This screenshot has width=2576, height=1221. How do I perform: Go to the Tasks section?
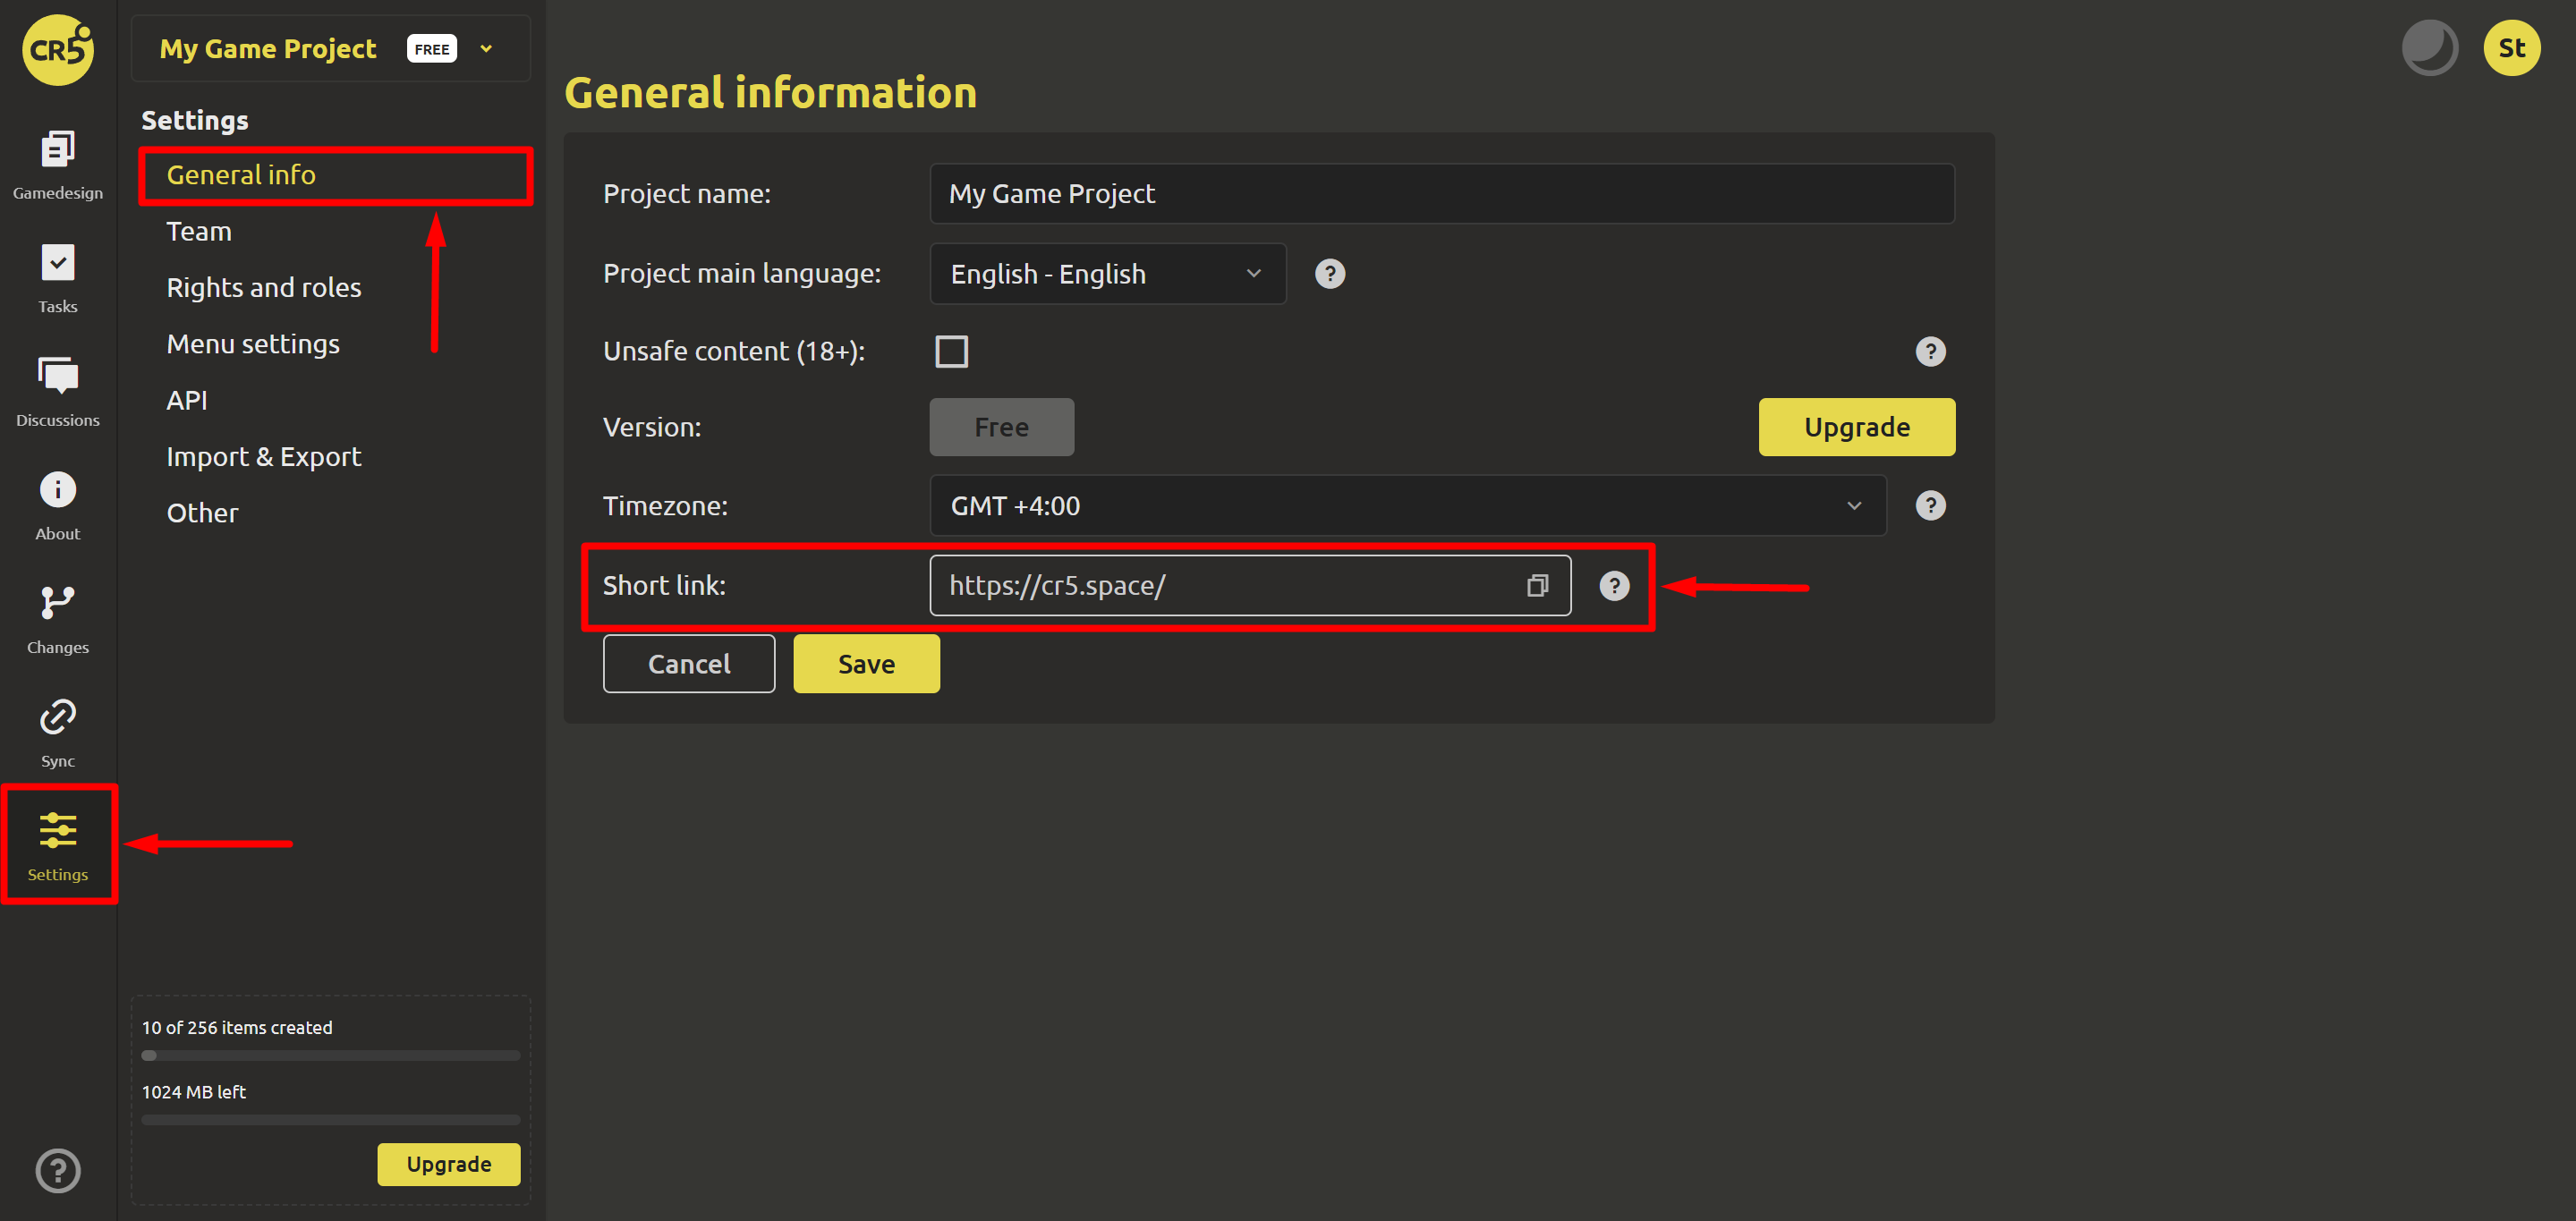[x=58, y=279]
